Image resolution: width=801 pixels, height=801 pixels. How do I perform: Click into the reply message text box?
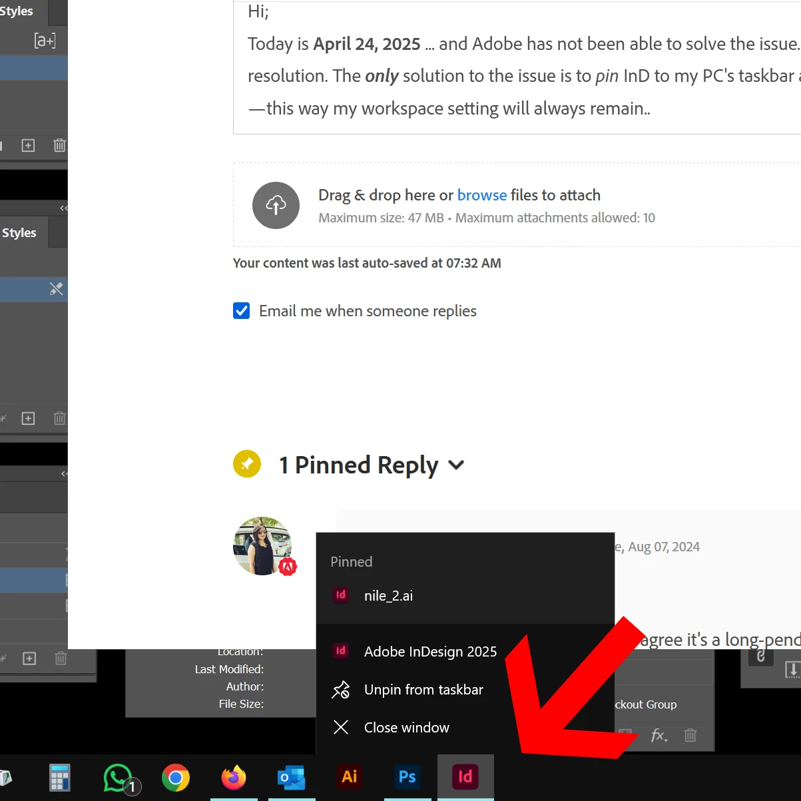[x=517, y=67]
